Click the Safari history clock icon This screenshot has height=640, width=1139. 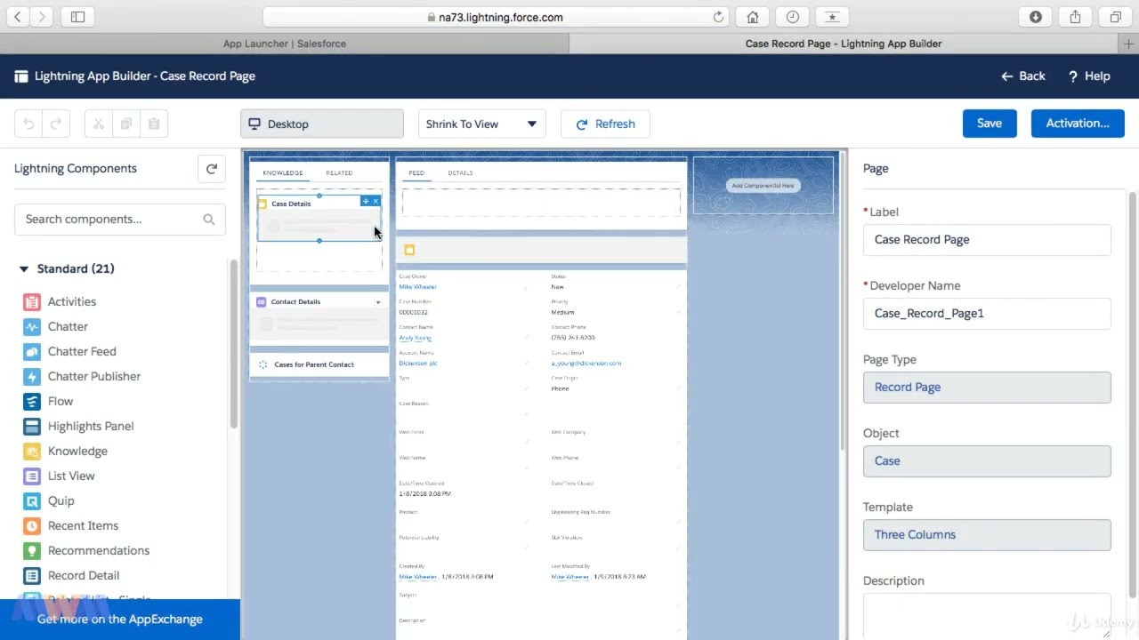click(792, 17)
